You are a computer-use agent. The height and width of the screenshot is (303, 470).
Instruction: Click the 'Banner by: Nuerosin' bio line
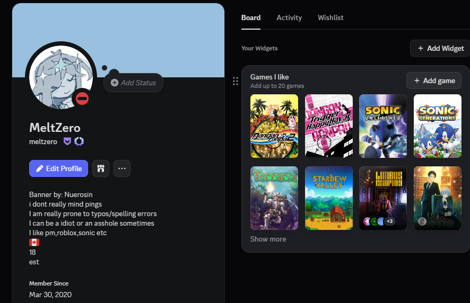61,194
